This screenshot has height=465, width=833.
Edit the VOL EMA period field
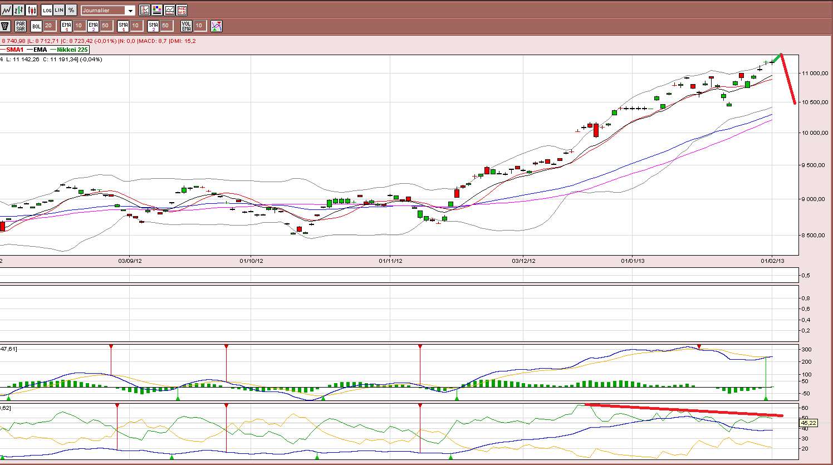click(x=199, y=26)
